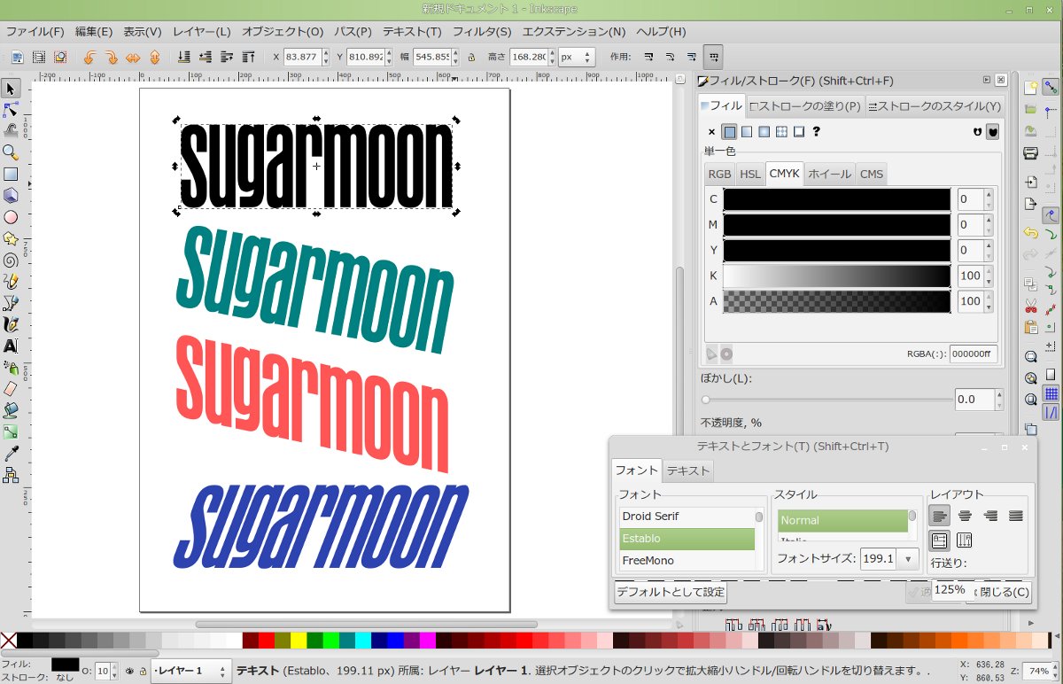Select the Selector arrow tool
This screenshot has height=684, width=1063.
coord(11,89)
